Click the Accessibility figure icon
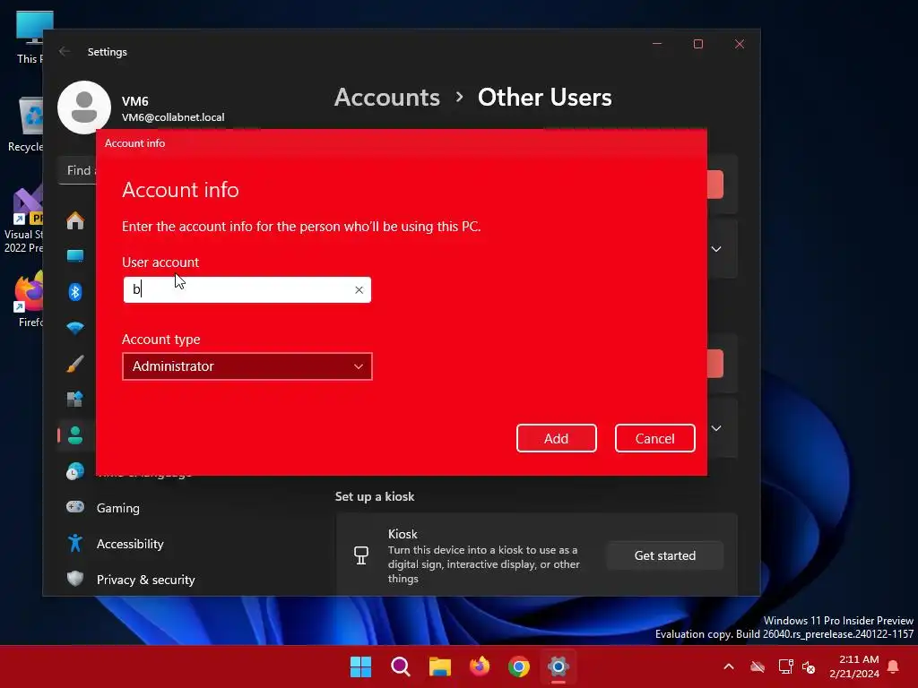Viewport: 918px width, 688px height. [75, 543]
